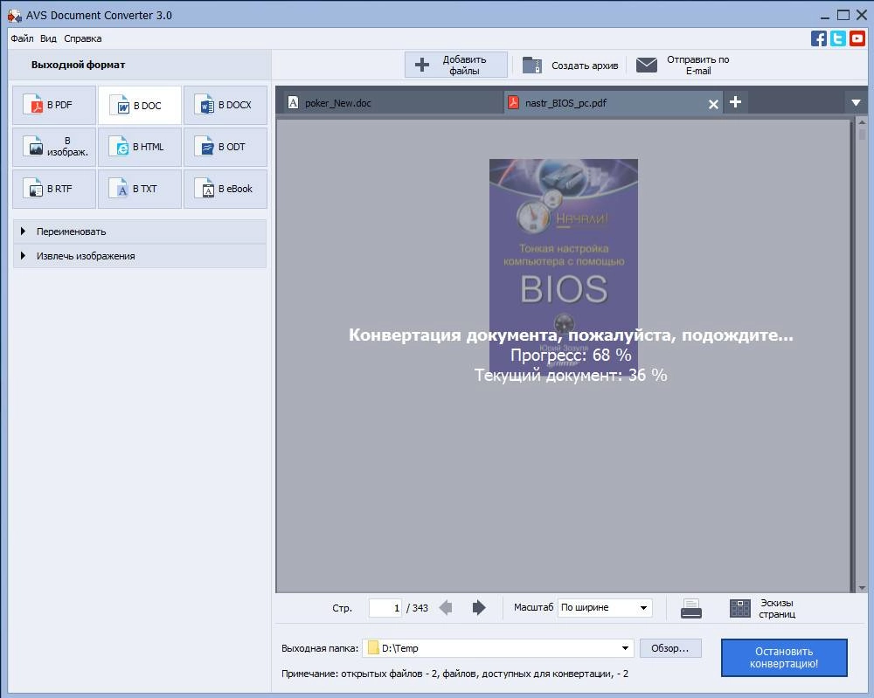Click the note about open files

454,674
